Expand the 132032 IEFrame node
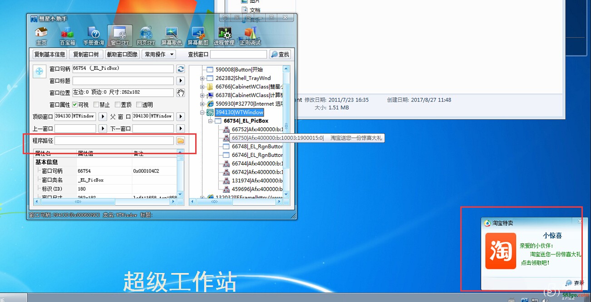This screenshot has height=302, width=591. click(202, 198)
